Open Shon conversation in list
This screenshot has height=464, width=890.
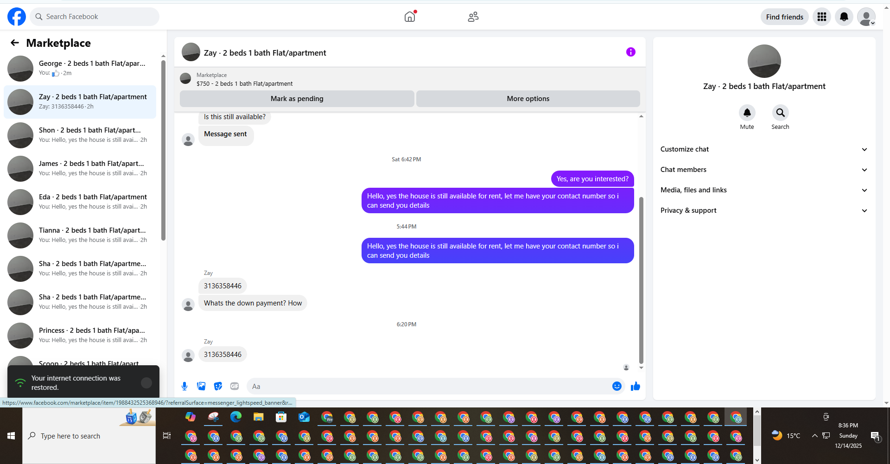coord(80,135)
